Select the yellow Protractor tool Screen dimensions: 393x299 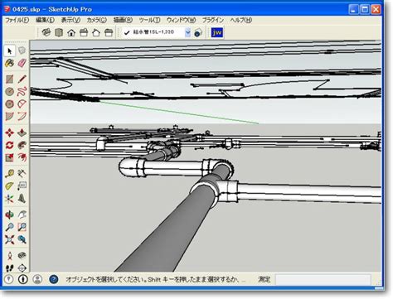click(x=10, y=186)
